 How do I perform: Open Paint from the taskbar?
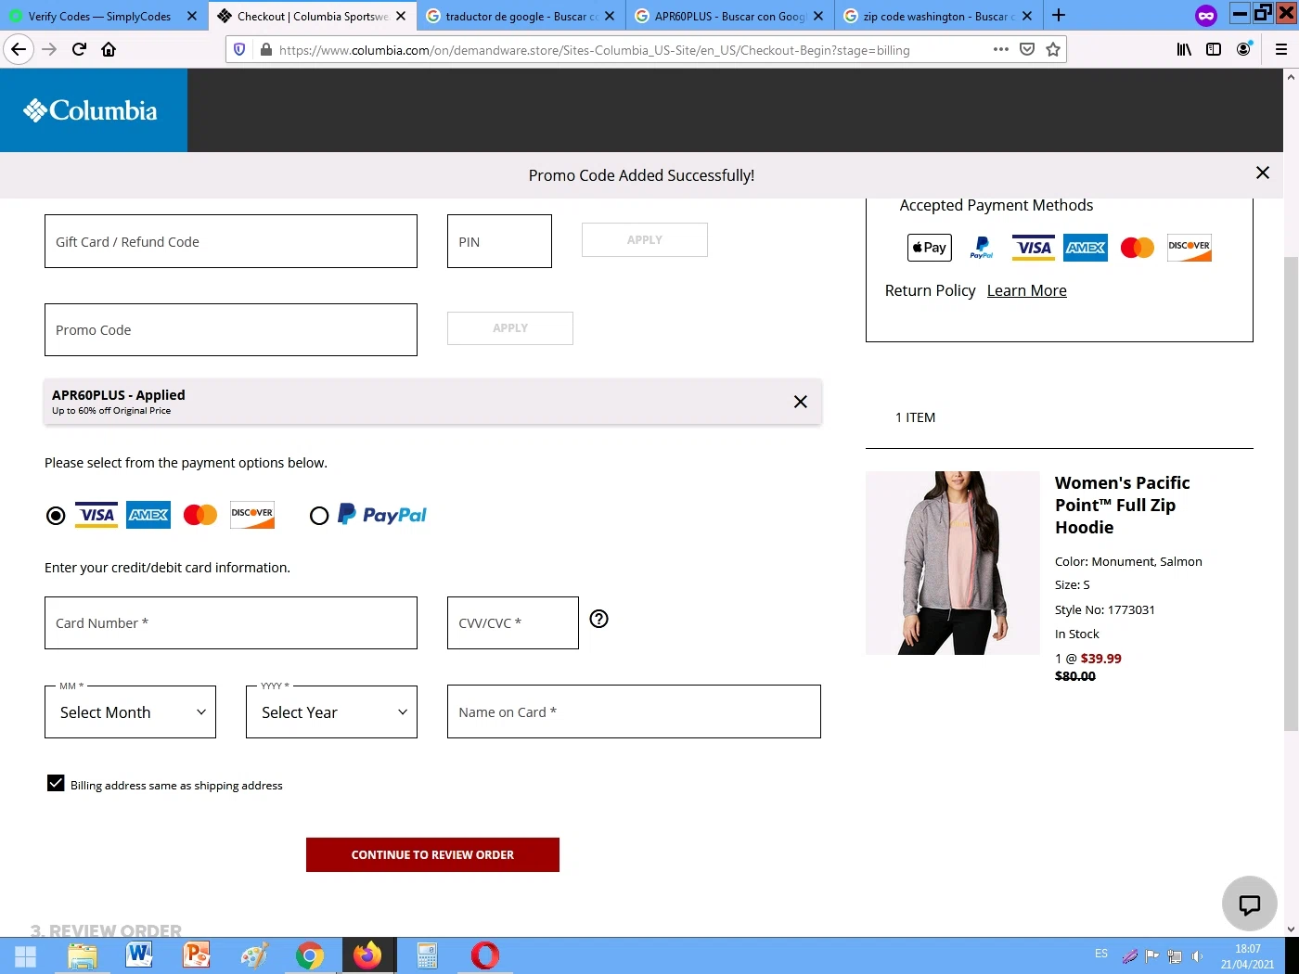click(253, 955)
